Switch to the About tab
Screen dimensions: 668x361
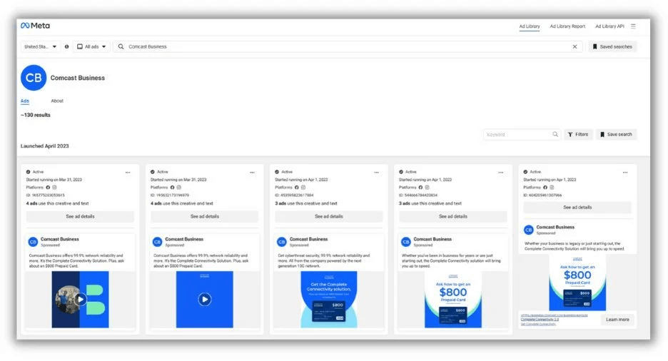(57, 101)
